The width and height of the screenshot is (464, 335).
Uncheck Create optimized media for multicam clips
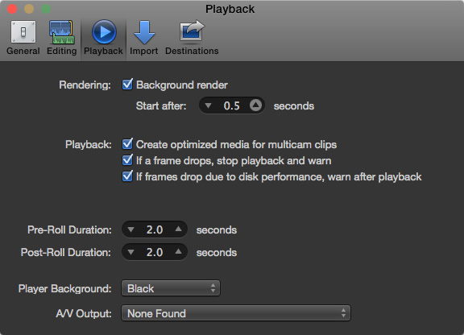pos(127,144)
